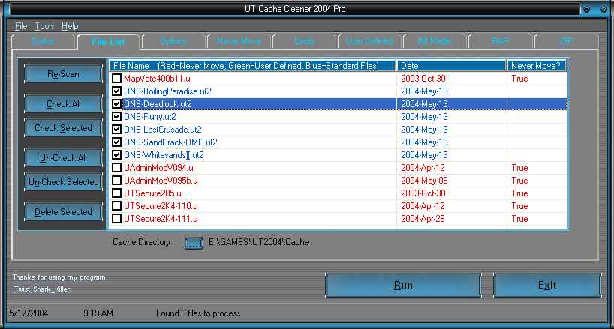Go to the Undo tab
614x329 pixels.
click(304, 41)
